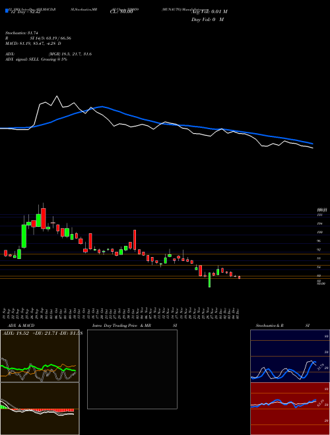
Task: Click the 'Intra Day Trading Price & MR' heading
Action: point(121,326)
